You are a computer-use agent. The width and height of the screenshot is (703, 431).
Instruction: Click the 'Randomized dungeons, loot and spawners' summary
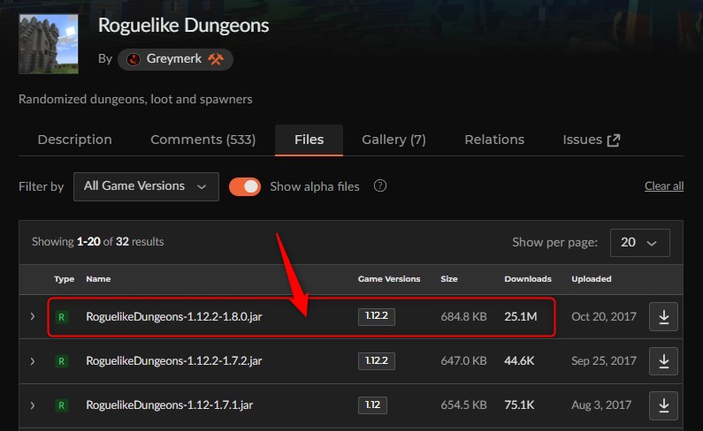point(135,99)
